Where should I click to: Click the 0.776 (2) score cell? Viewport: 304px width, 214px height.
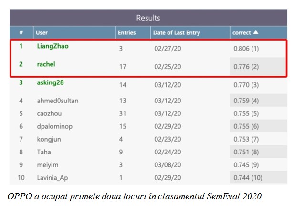click(246, 67)
